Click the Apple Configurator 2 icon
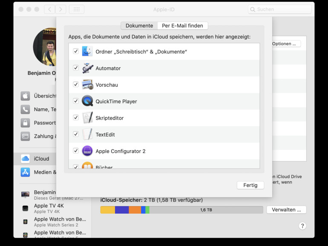Image resolution: width=328 pixels, height=246 pixels. point(87,151)
